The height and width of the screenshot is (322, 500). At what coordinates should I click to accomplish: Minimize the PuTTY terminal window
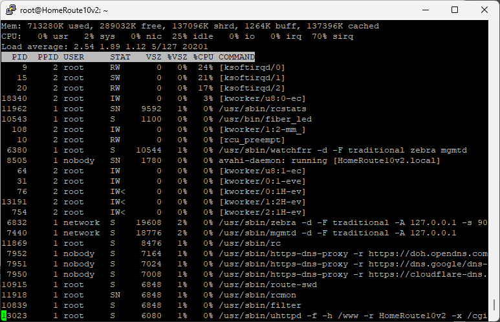pyautogui.click(x=425, y=10)
